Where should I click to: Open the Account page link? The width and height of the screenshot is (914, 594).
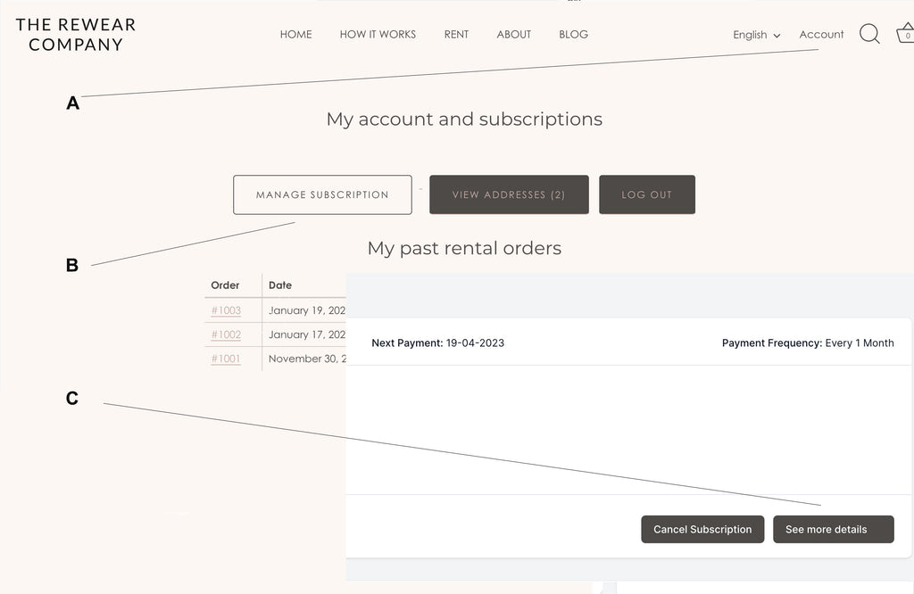point(821,35)
